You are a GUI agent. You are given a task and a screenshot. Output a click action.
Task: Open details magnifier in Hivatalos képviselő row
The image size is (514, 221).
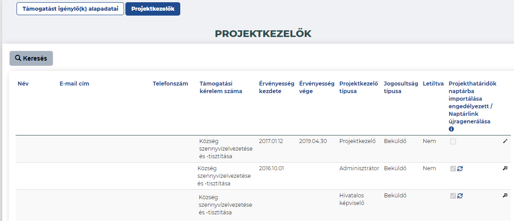tap(505, 196)
